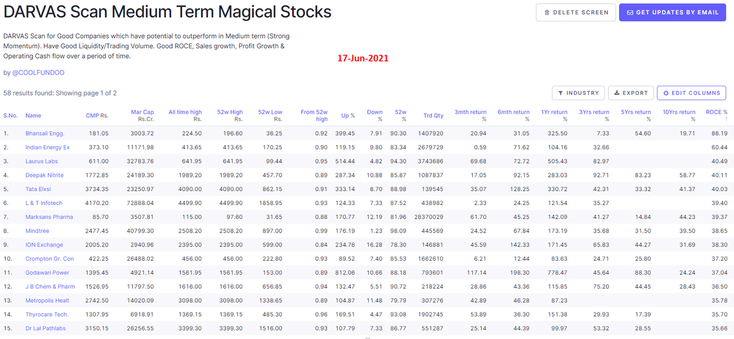Sort by Name column header
Screen dimensions: 734x339
click(x=33, y=116)
